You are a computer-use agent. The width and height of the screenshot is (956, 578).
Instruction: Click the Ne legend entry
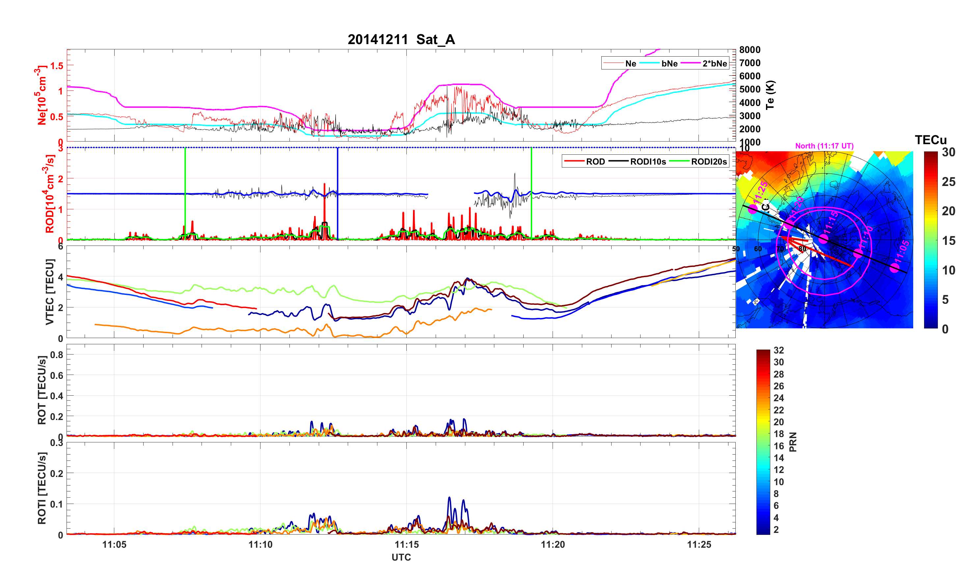coord(631,64)
